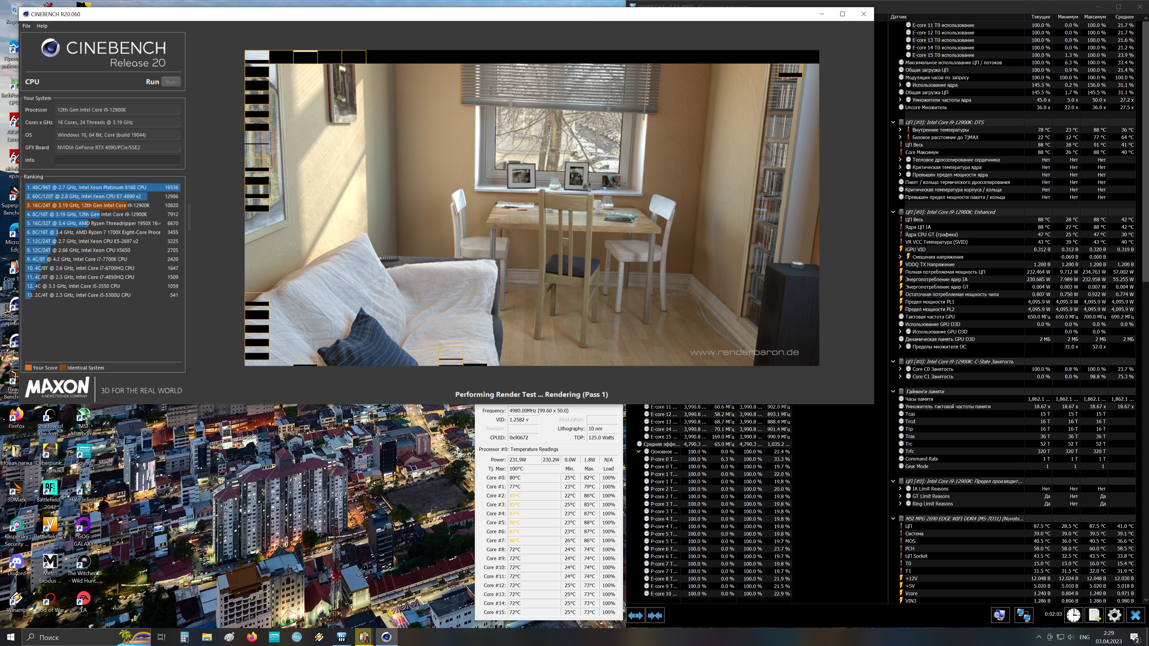This screenshot has width=1149, height=646.
Task: Open Cinebench File menu
Action: pyautogui.click(x=26, y=26)
